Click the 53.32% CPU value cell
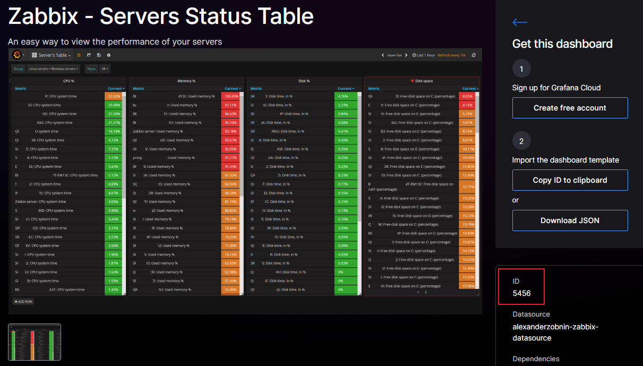The width and height of the screenshot is (643, 366). point(113,96)
